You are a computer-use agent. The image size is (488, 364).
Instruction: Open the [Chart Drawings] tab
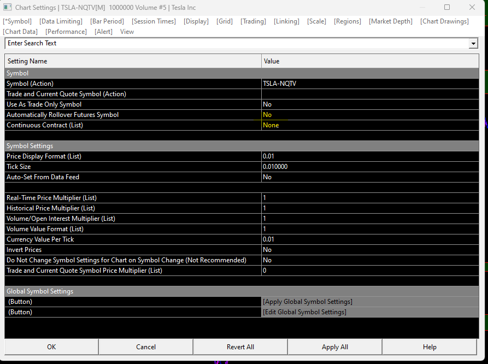[444, 21]
